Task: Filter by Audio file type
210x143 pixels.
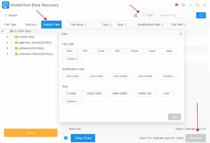Action: click(x=152, y=51)
